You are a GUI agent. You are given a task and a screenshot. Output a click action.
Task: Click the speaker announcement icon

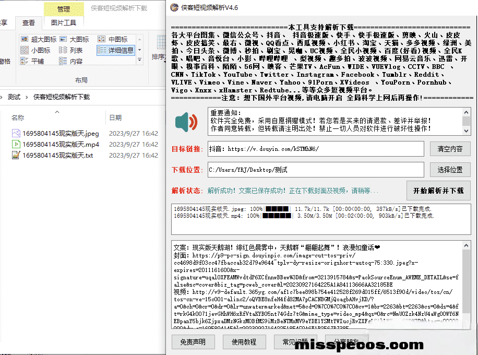186,122
